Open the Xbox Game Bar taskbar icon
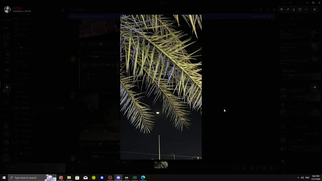Screen dimensions: 322x181 (x=135, y=178)
